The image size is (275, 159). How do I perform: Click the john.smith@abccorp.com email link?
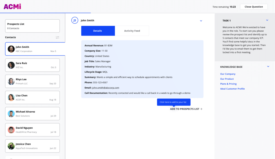pyautogui.click(x=106, y=88)
